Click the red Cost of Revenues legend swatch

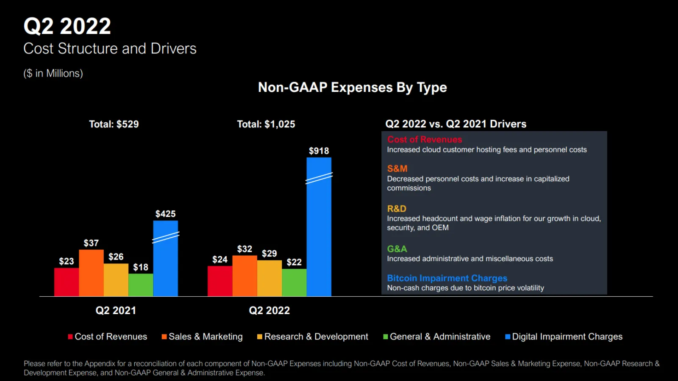(70, 337)
